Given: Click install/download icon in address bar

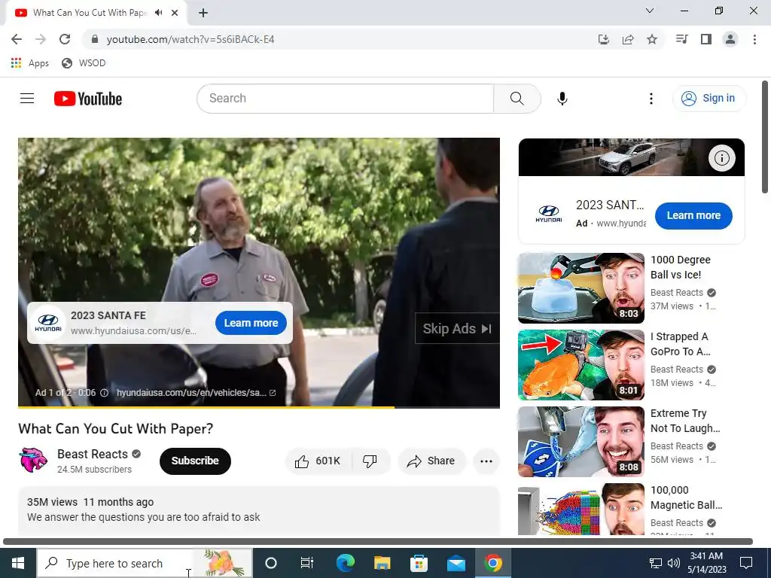Looking at the screenshot, I should pos(604,39).
